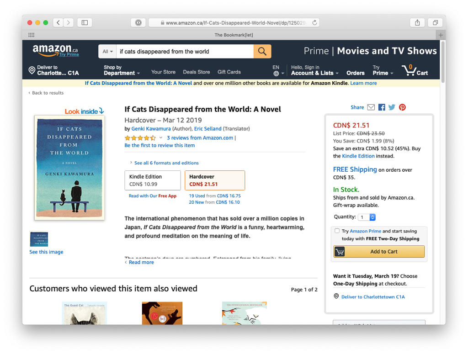
Task: Open the All search category dropdown
Action: click(107, 51)
